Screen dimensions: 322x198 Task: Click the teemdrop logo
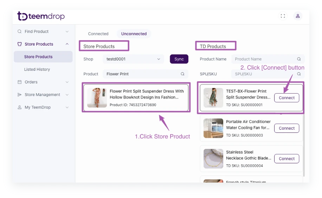coord(41,16)
